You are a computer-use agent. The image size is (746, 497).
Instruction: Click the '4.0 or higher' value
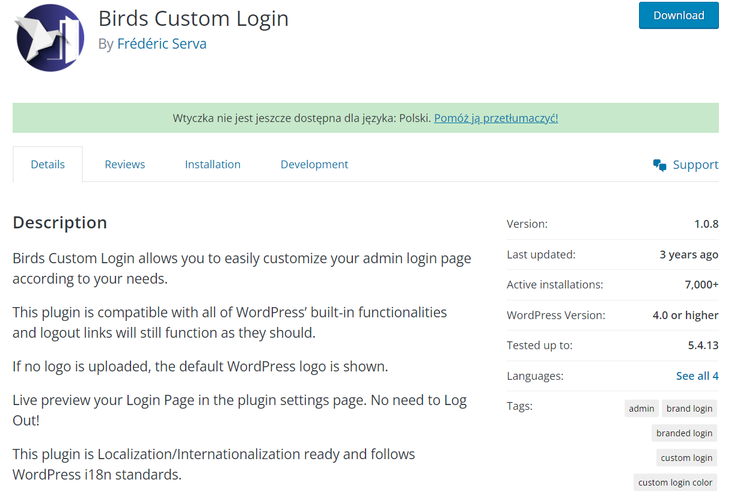685,315
